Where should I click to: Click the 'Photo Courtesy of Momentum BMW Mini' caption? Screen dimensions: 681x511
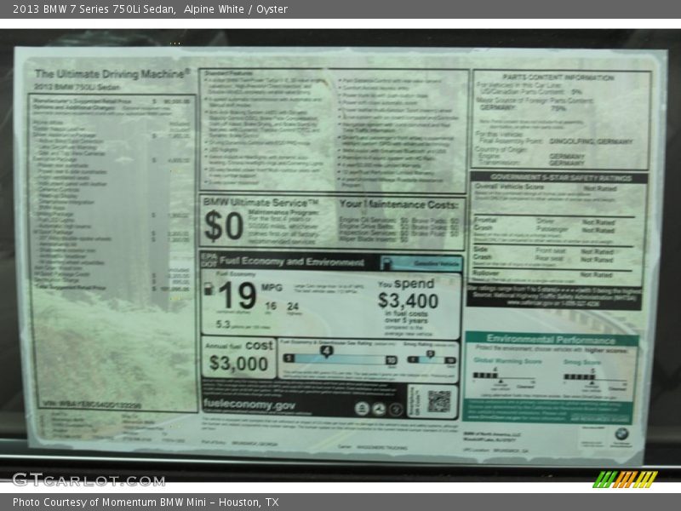coord(109,502)
